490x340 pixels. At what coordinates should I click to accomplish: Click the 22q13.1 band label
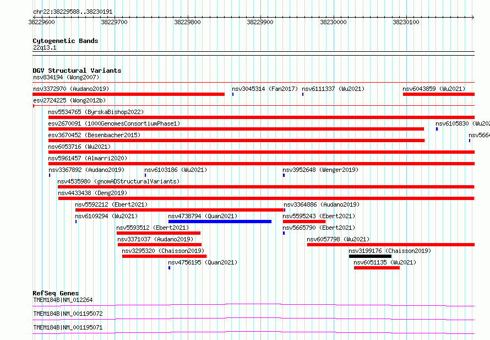tap(45, 47)
